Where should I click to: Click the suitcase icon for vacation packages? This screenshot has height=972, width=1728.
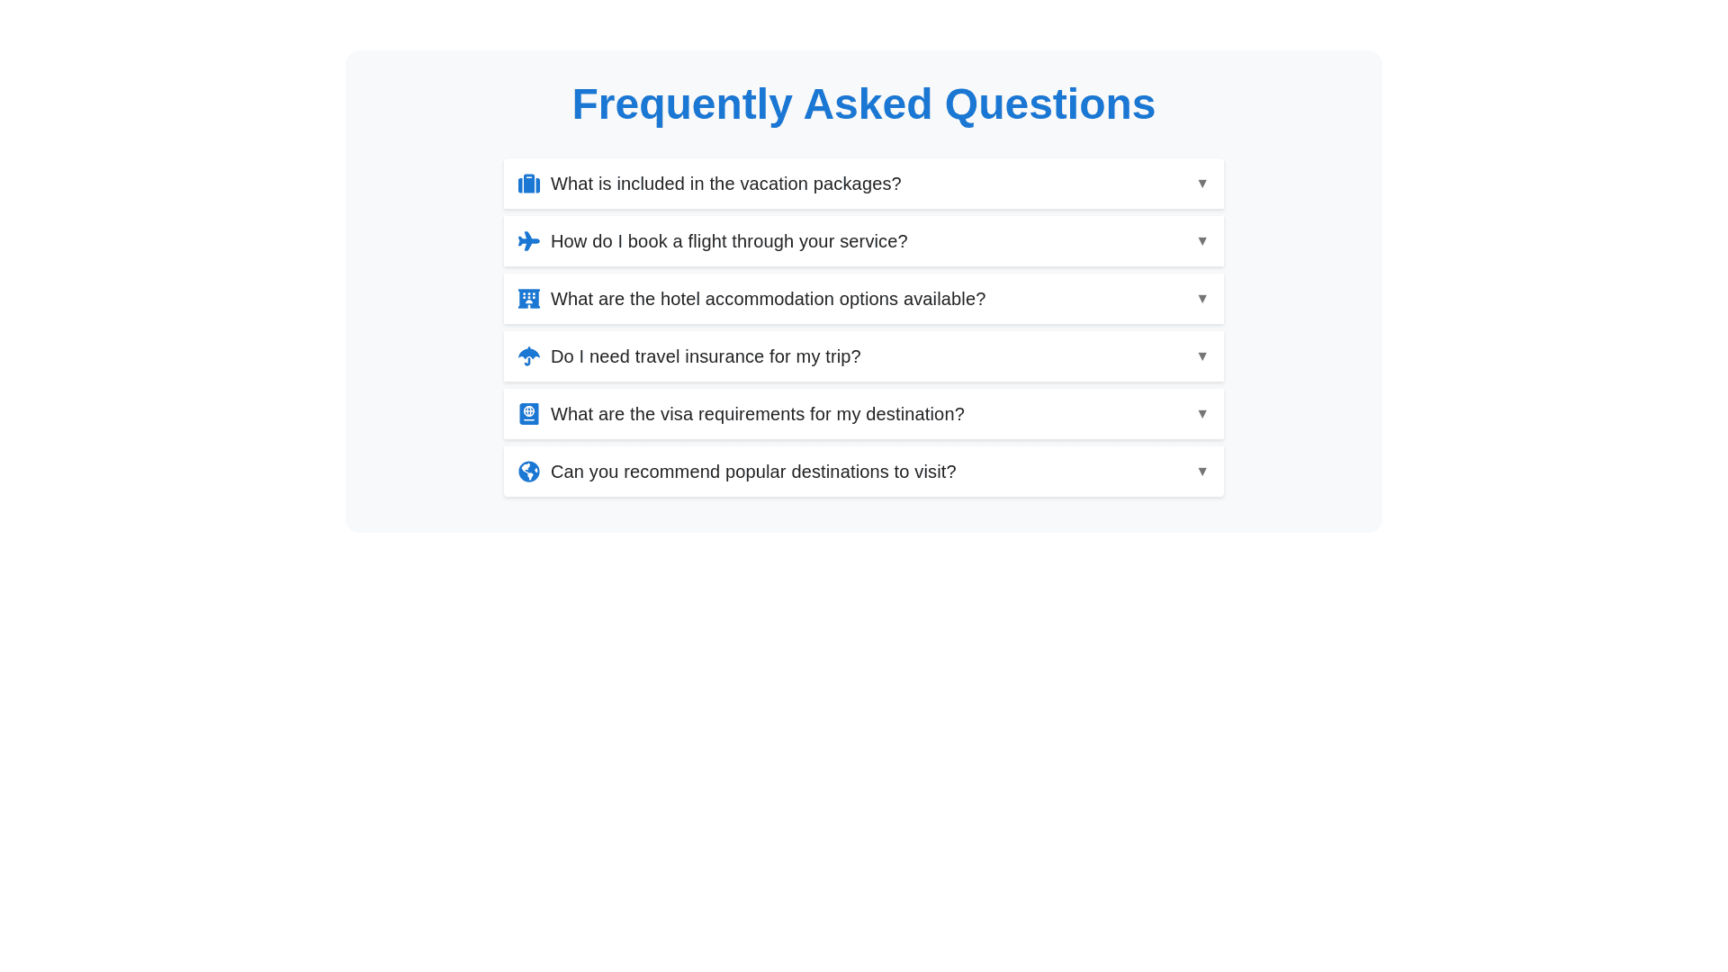point(528,184)
